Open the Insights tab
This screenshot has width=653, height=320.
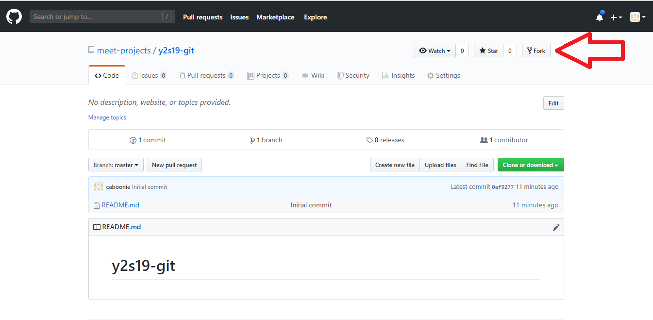398,75
